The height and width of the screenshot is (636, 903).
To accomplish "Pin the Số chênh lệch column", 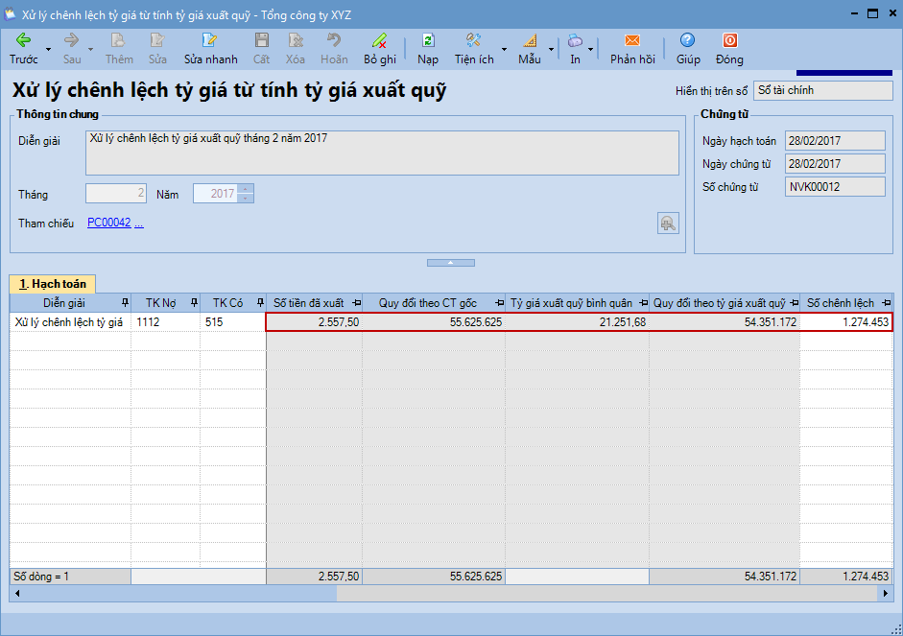I will coord(887,303).
